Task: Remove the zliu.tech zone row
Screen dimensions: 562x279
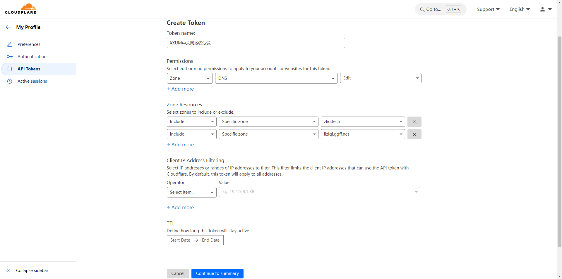Action: [414, 122]
